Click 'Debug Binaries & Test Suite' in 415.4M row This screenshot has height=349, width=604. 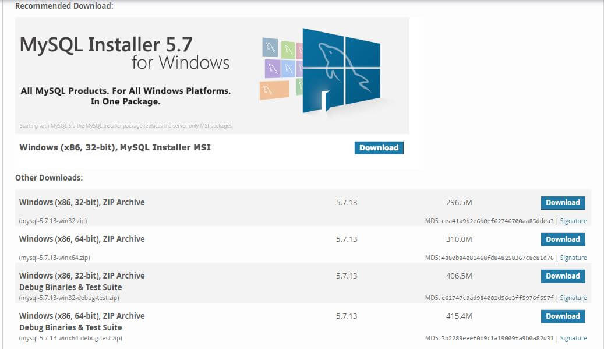tap(70, 327)
